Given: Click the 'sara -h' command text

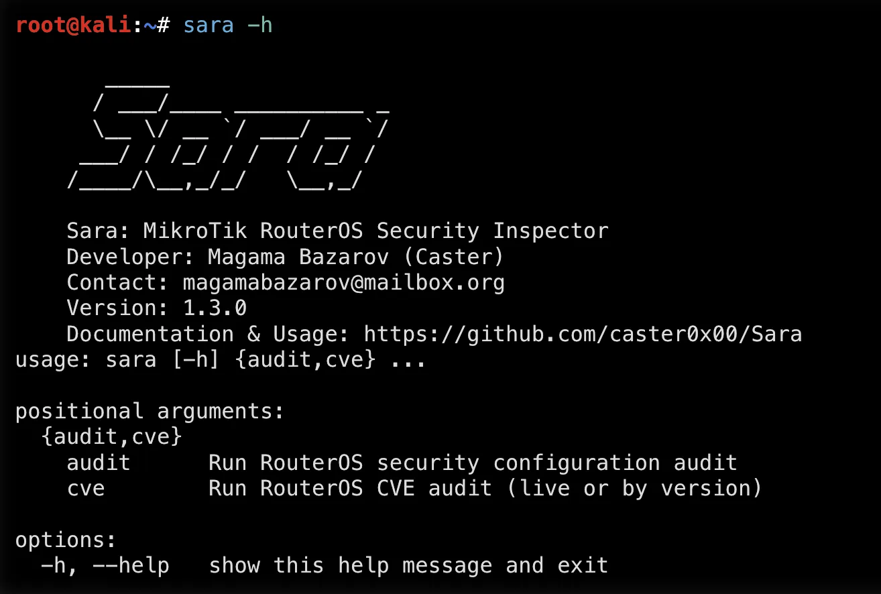Looking at the screenshot, I should click(x=228, y=25).
